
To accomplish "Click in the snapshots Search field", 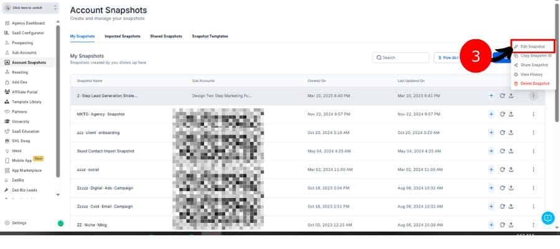I will [x=400, y=57].
